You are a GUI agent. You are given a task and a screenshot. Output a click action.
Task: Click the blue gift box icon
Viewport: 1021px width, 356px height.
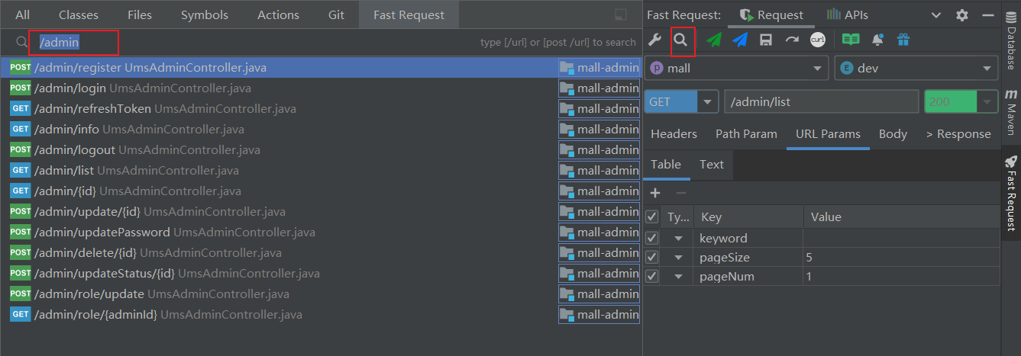click(903, 40)
